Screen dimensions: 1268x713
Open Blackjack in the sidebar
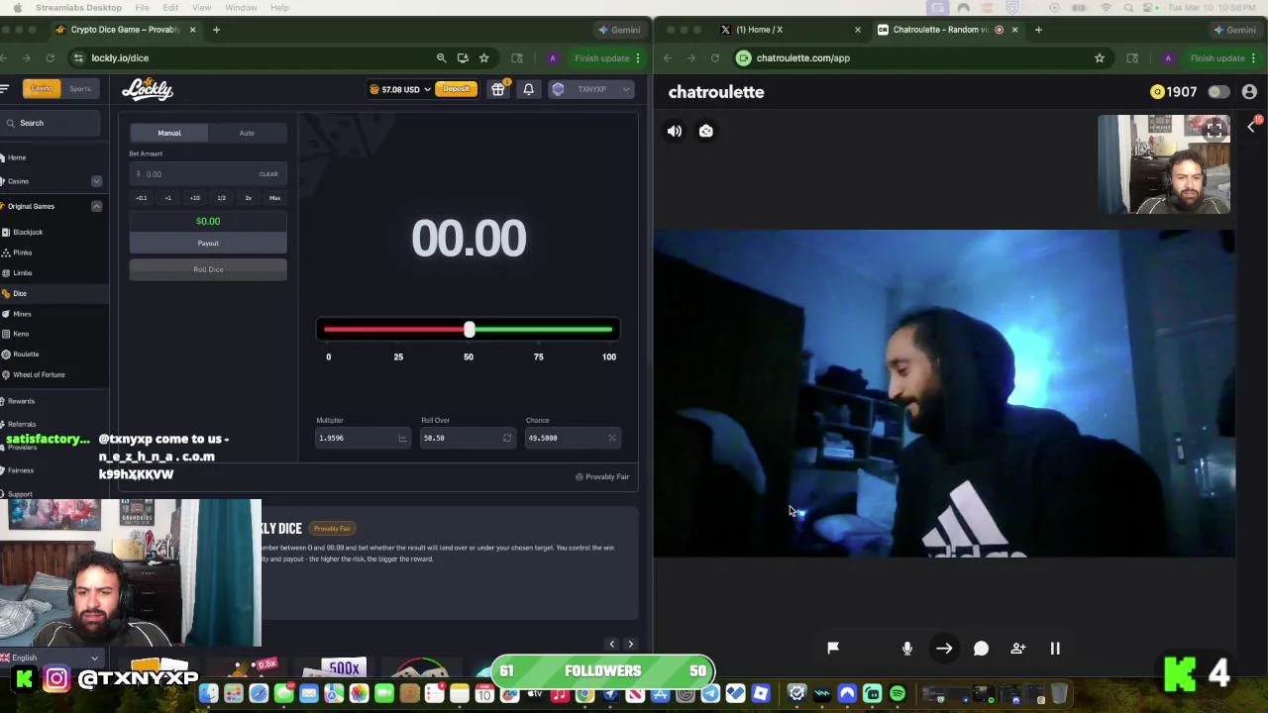(28, 232)
